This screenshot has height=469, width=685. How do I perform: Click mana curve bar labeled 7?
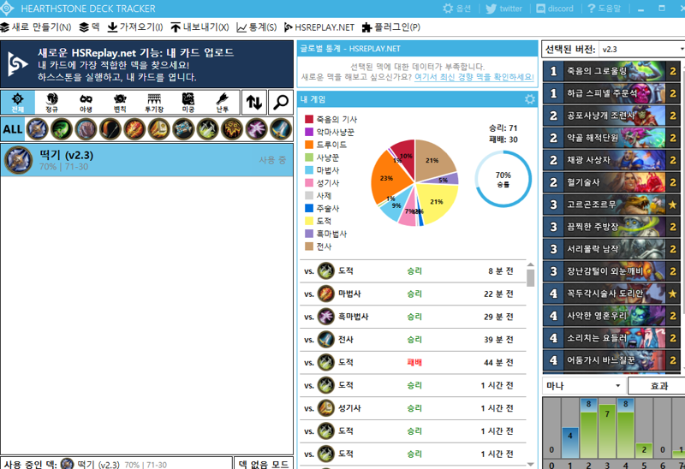pos(607,431)
